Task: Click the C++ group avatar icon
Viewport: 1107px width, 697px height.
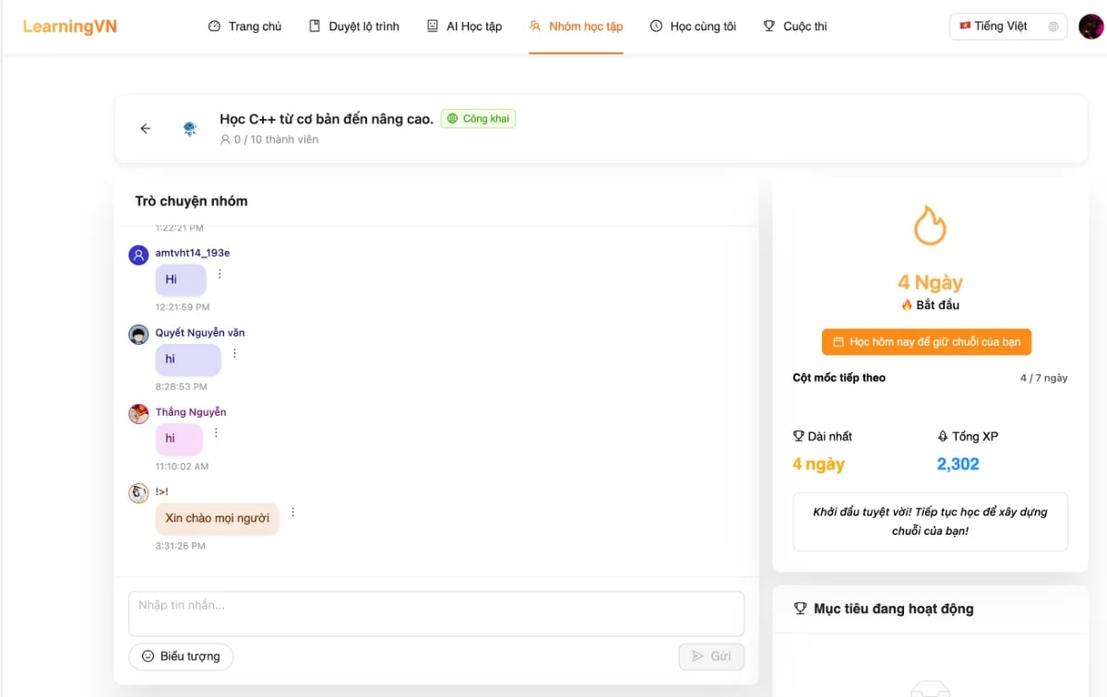Action: coord(190,129)
